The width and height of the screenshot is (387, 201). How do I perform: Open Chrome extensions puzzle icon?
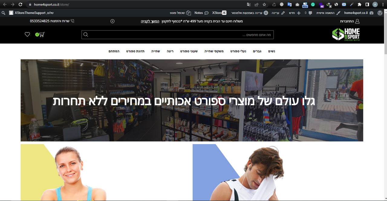tap(359, 5)
